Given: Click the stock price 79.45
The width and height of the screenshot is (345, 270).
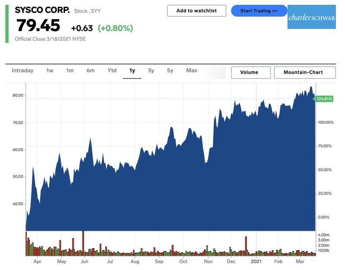Looking at the screenshot, I should pos(38,25).
